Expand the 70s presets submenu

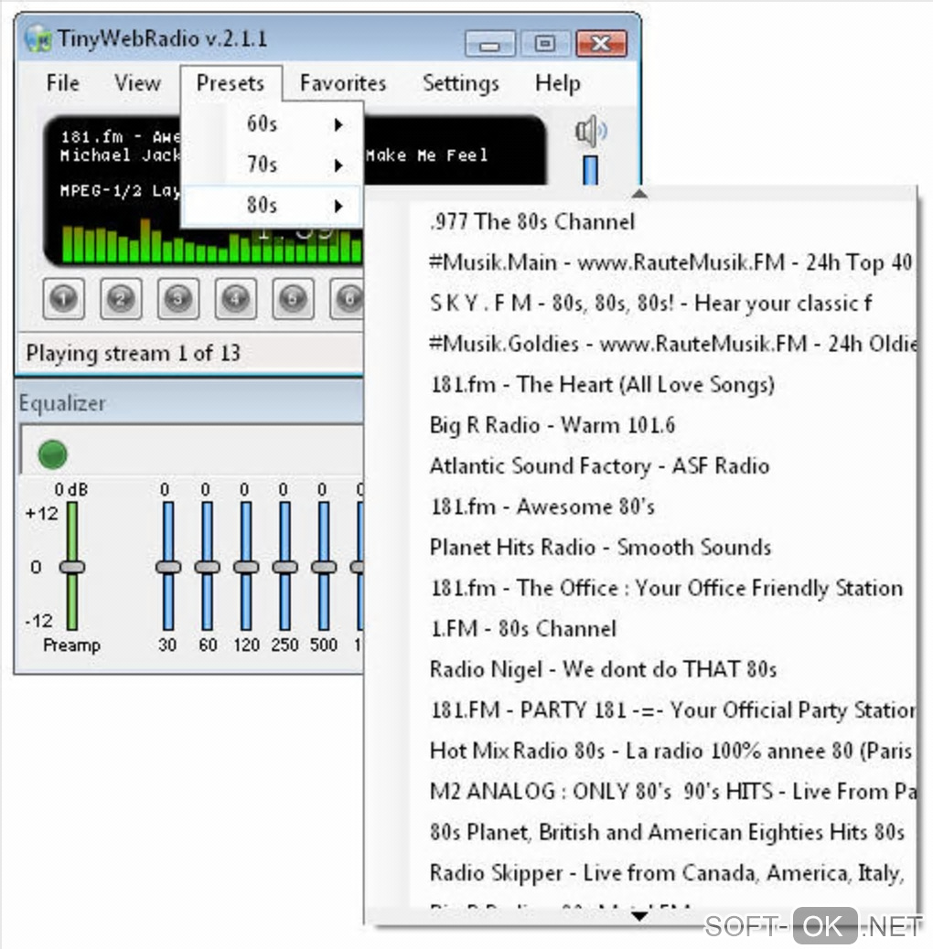click(x=272, y=165)
